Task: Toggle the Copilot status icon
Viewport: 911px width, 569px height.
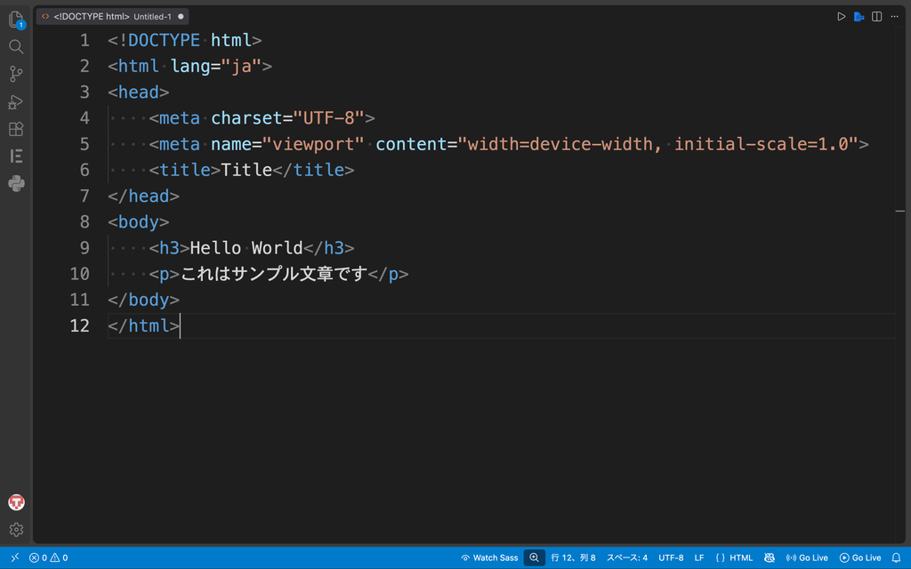Action: tap(770, 557)
